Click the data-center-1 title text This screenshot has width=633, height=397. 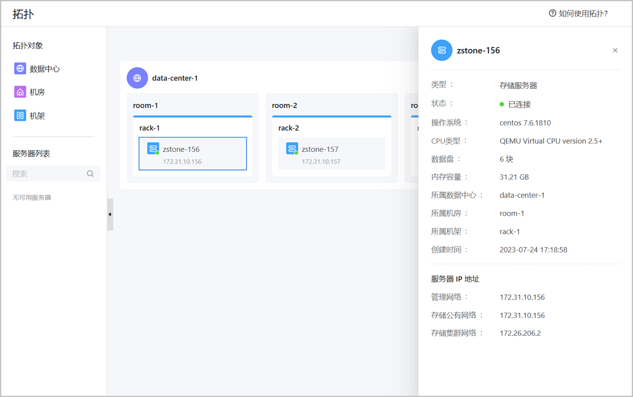[x=175, y=78]
